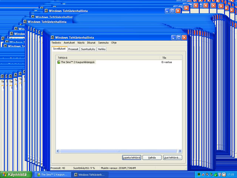Maximize the front Windows Tehtävienhallinta window
The image size is (237, 178).
click(x=179, y=37)
